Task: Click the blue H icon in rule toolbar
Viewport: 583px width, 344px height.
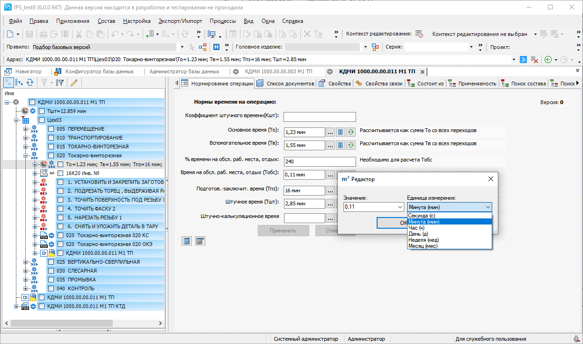Action: point(217,47)
